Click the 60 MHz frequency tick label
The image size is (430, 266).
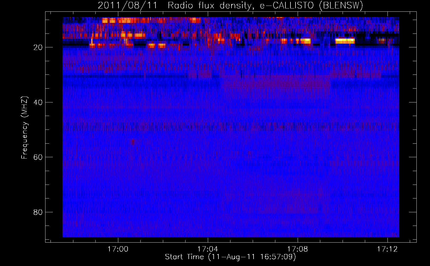pos(38,157)
